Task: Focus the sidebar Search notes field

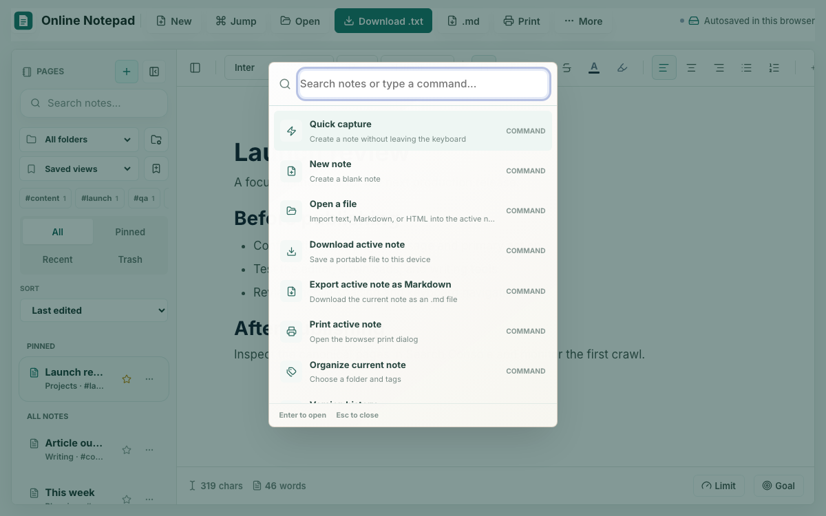Action: coord(94,103)
